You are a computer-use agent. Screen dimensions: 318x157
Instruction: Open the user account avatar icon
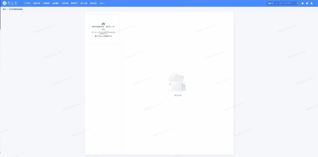pos(312,3)
